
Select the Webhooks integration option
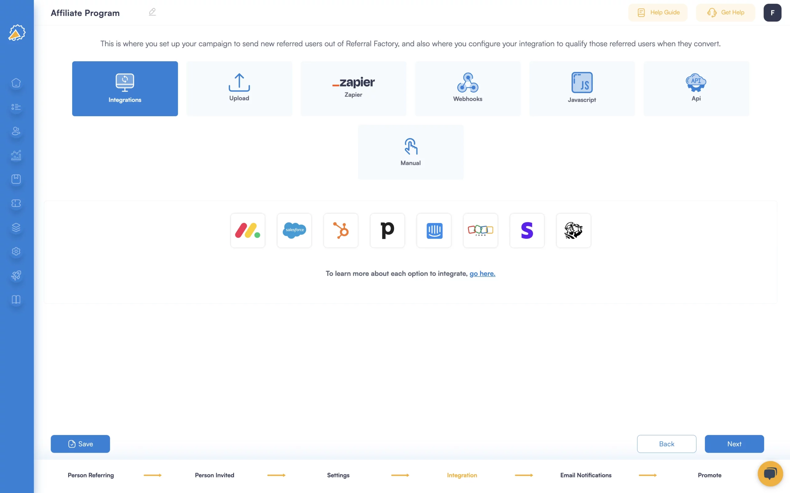click(x=468, y=89)
